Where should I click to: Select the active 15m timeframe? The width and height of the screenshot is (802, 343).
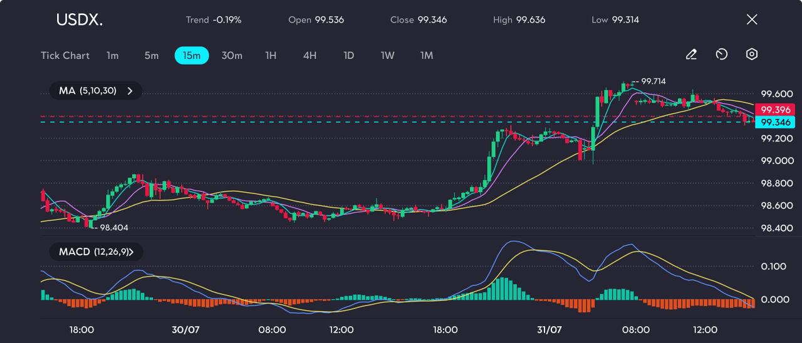(x=191, y=55)
